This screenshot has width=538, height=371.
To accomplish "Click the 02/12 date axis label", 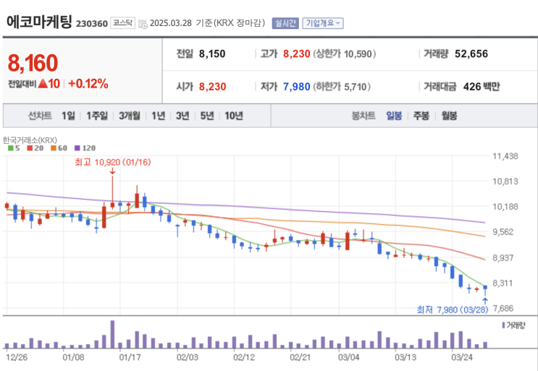I will pos(244,357).
